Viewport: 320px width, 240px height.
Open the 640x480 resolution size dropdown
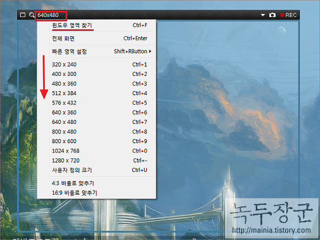48,15
